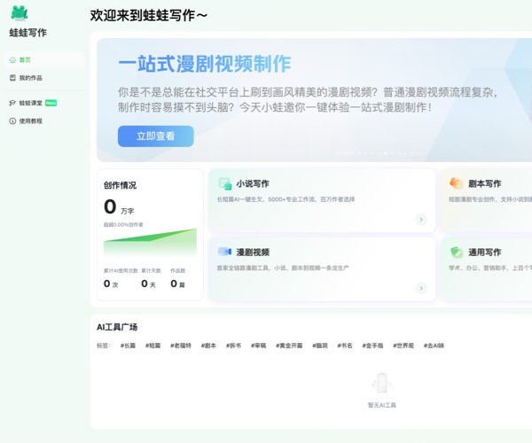Viewport: 532px width, 443px height.
Task: Click the 剧本写作 orange icon
Action: pyautogui.click(x=456, y=183)
